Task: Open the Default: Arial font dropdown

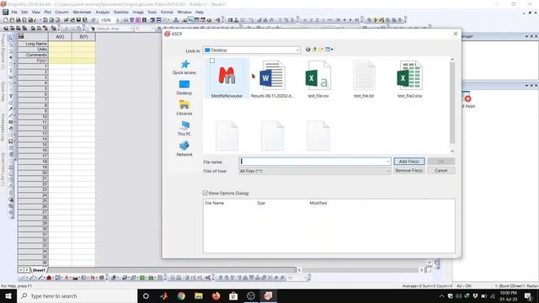Action: (x=131, y=29)
